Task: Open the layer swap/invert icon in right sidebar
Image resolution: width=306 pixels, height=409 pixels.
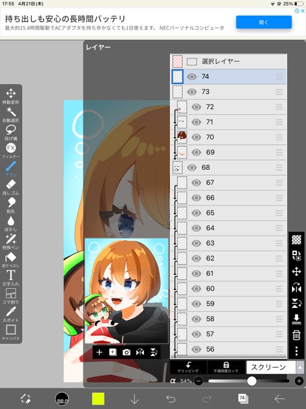Action: click(296, 256)
